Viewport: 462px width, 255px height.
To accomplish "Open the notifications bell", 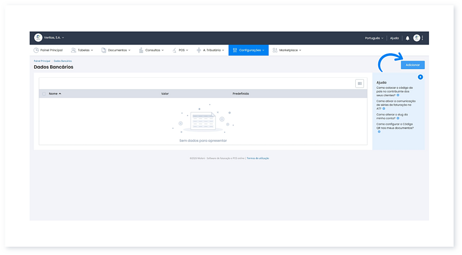I will [407, 38].
